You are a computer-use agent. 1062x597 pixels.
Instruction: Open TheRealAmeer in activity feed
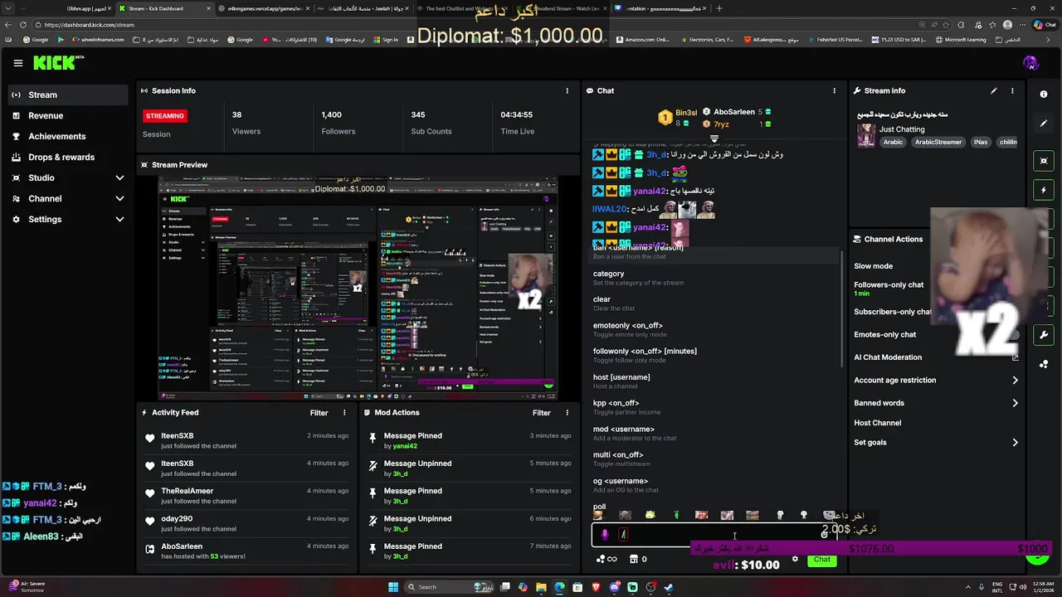tap(187, 491)
